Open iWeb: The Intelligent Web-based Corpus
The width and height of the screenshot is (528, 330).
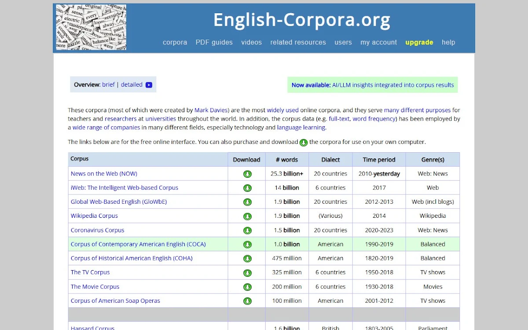click(x=125, y=188)
